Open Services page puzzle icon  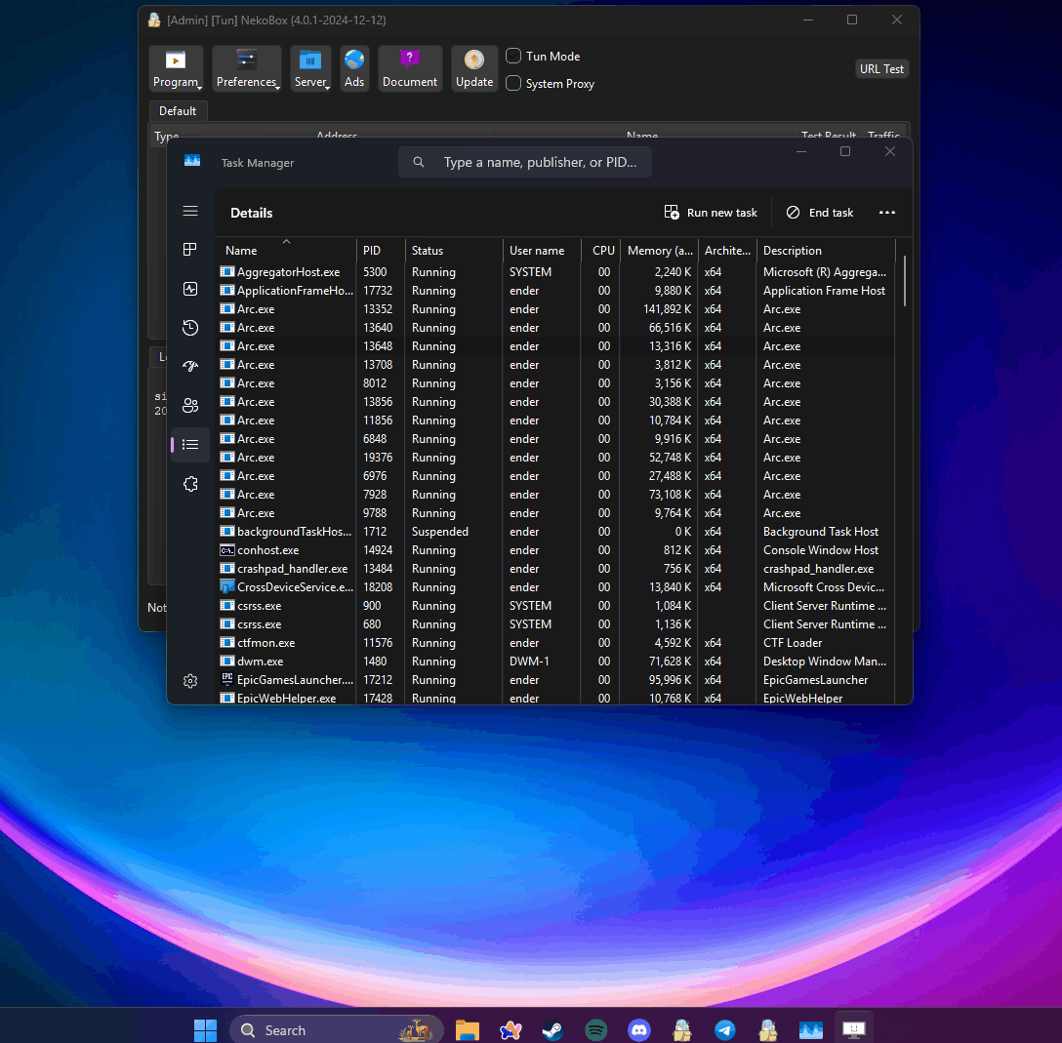[x=190, y=484]
